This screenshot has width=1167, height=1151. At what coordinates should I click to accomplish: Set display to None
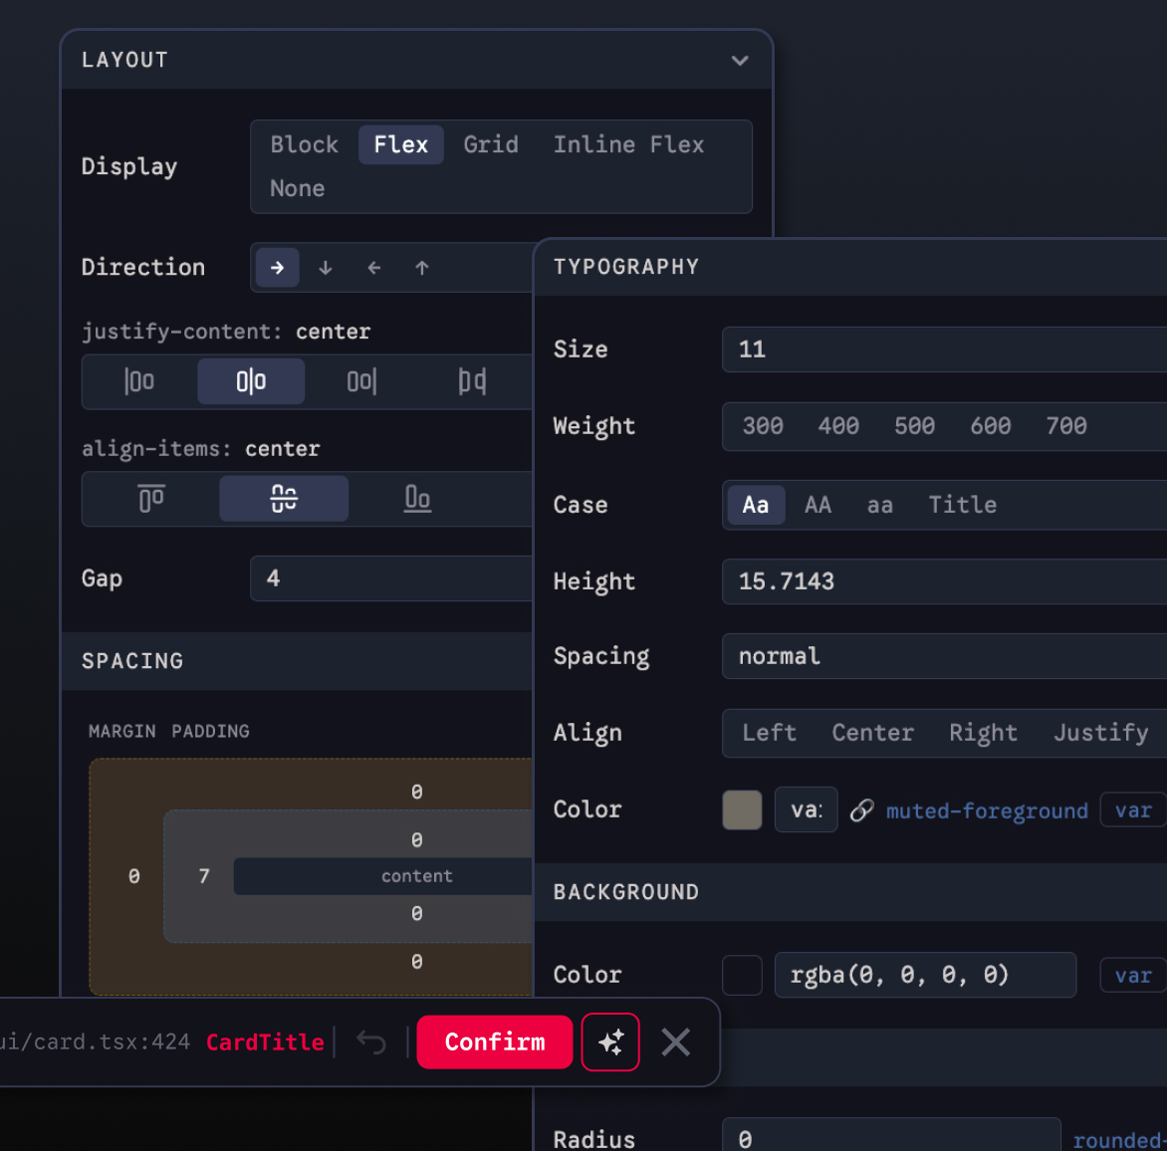(x=297, y=188)
